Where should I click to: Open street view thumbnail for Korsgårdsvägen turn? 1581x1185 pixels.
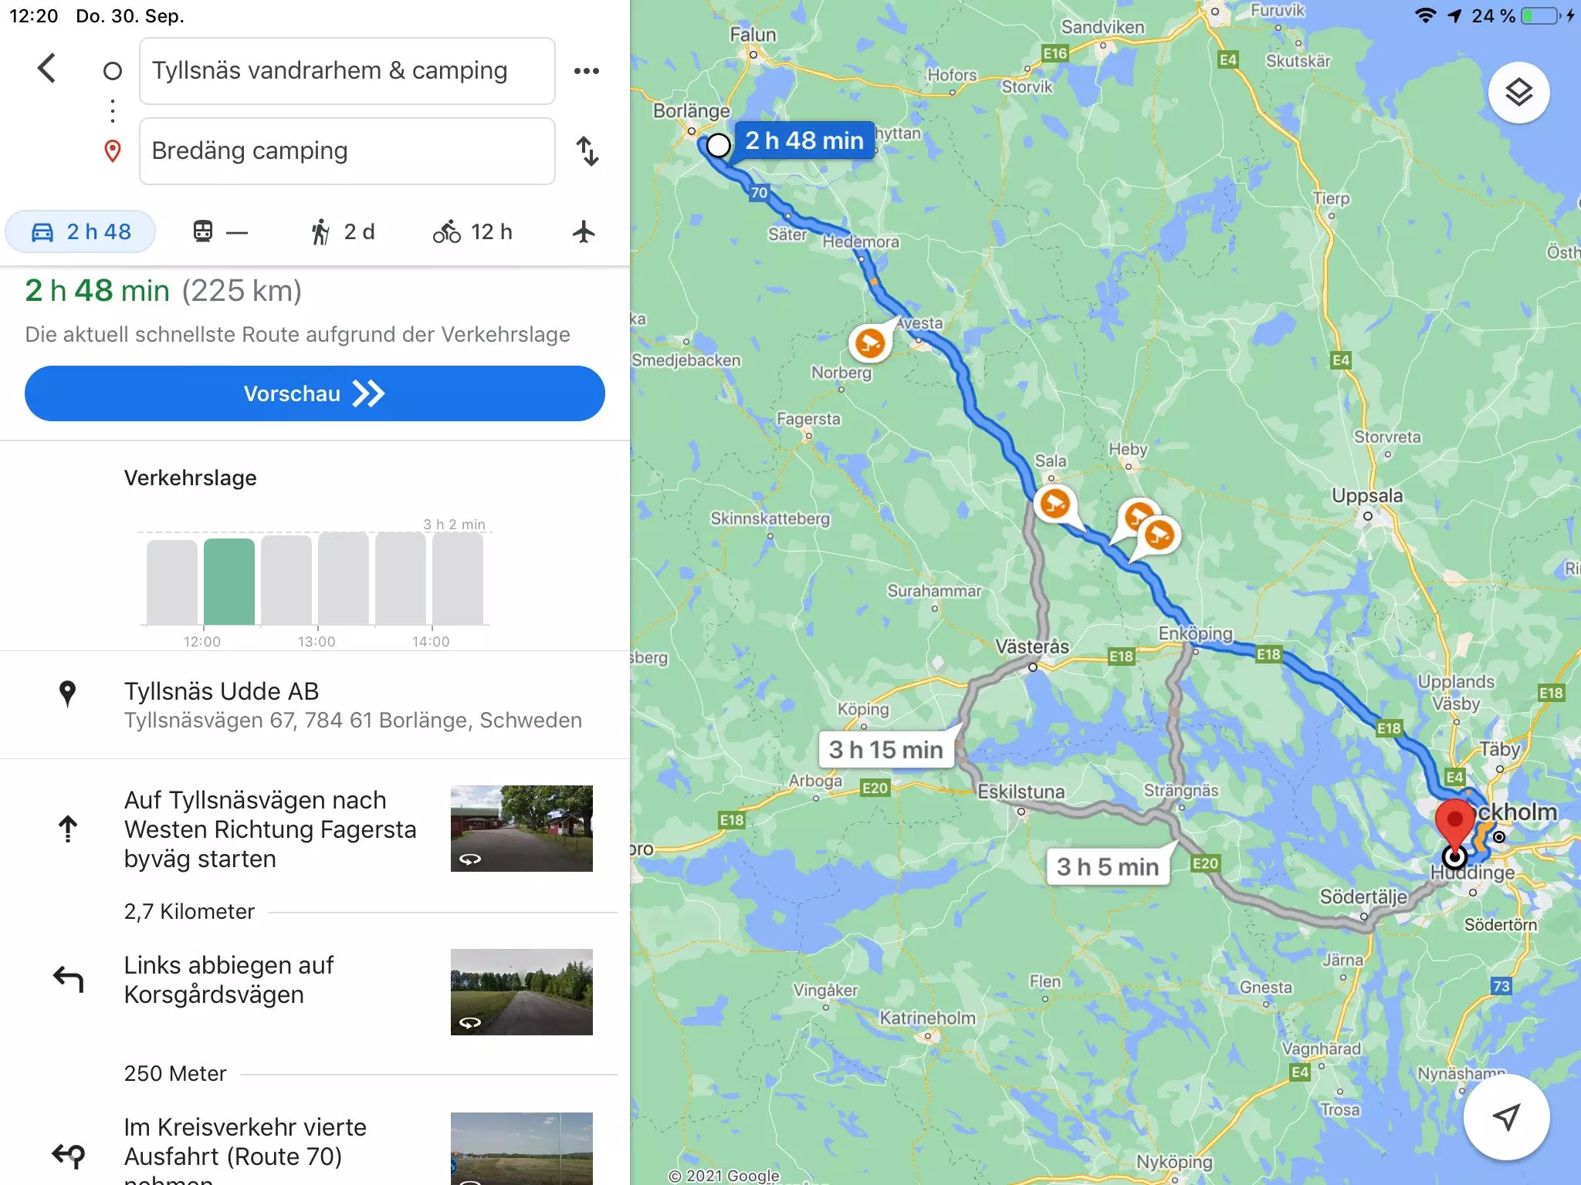click(x=522, y=992)
